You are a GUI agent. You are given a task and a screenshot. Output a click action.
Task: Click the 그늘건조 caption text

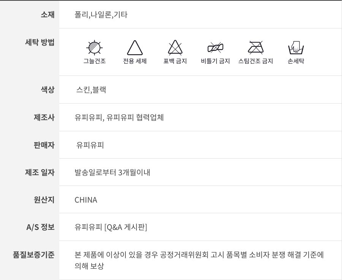tap(95, 61)
